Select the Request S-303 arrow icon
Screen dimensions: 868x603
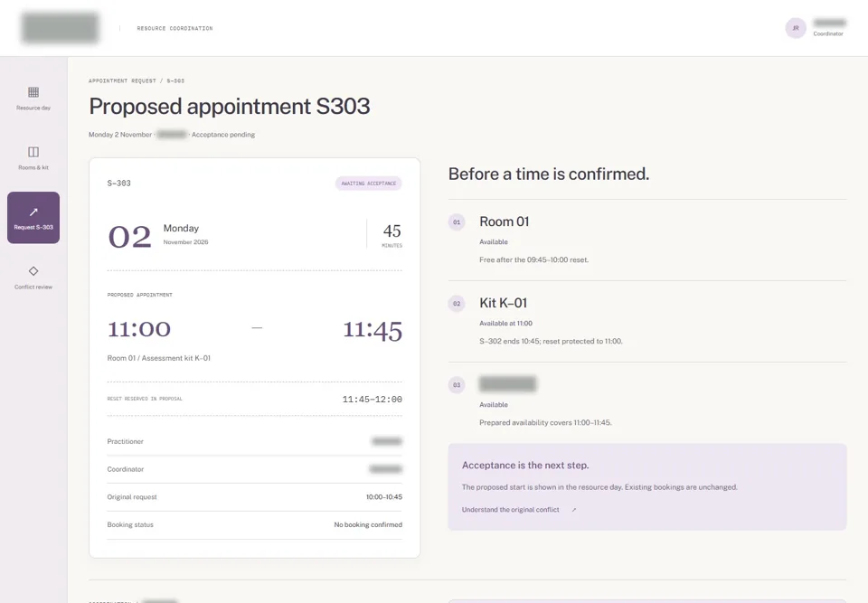point(33,212)
